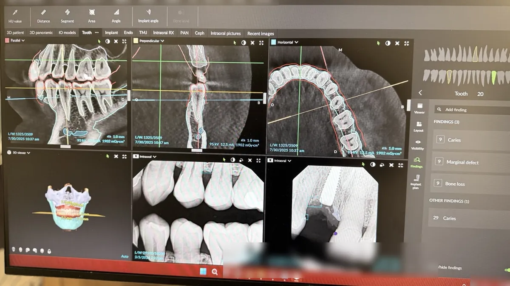This screenshot has height=286, width=510.
Task: Open the Layout side panel
Action: point(419,126)
